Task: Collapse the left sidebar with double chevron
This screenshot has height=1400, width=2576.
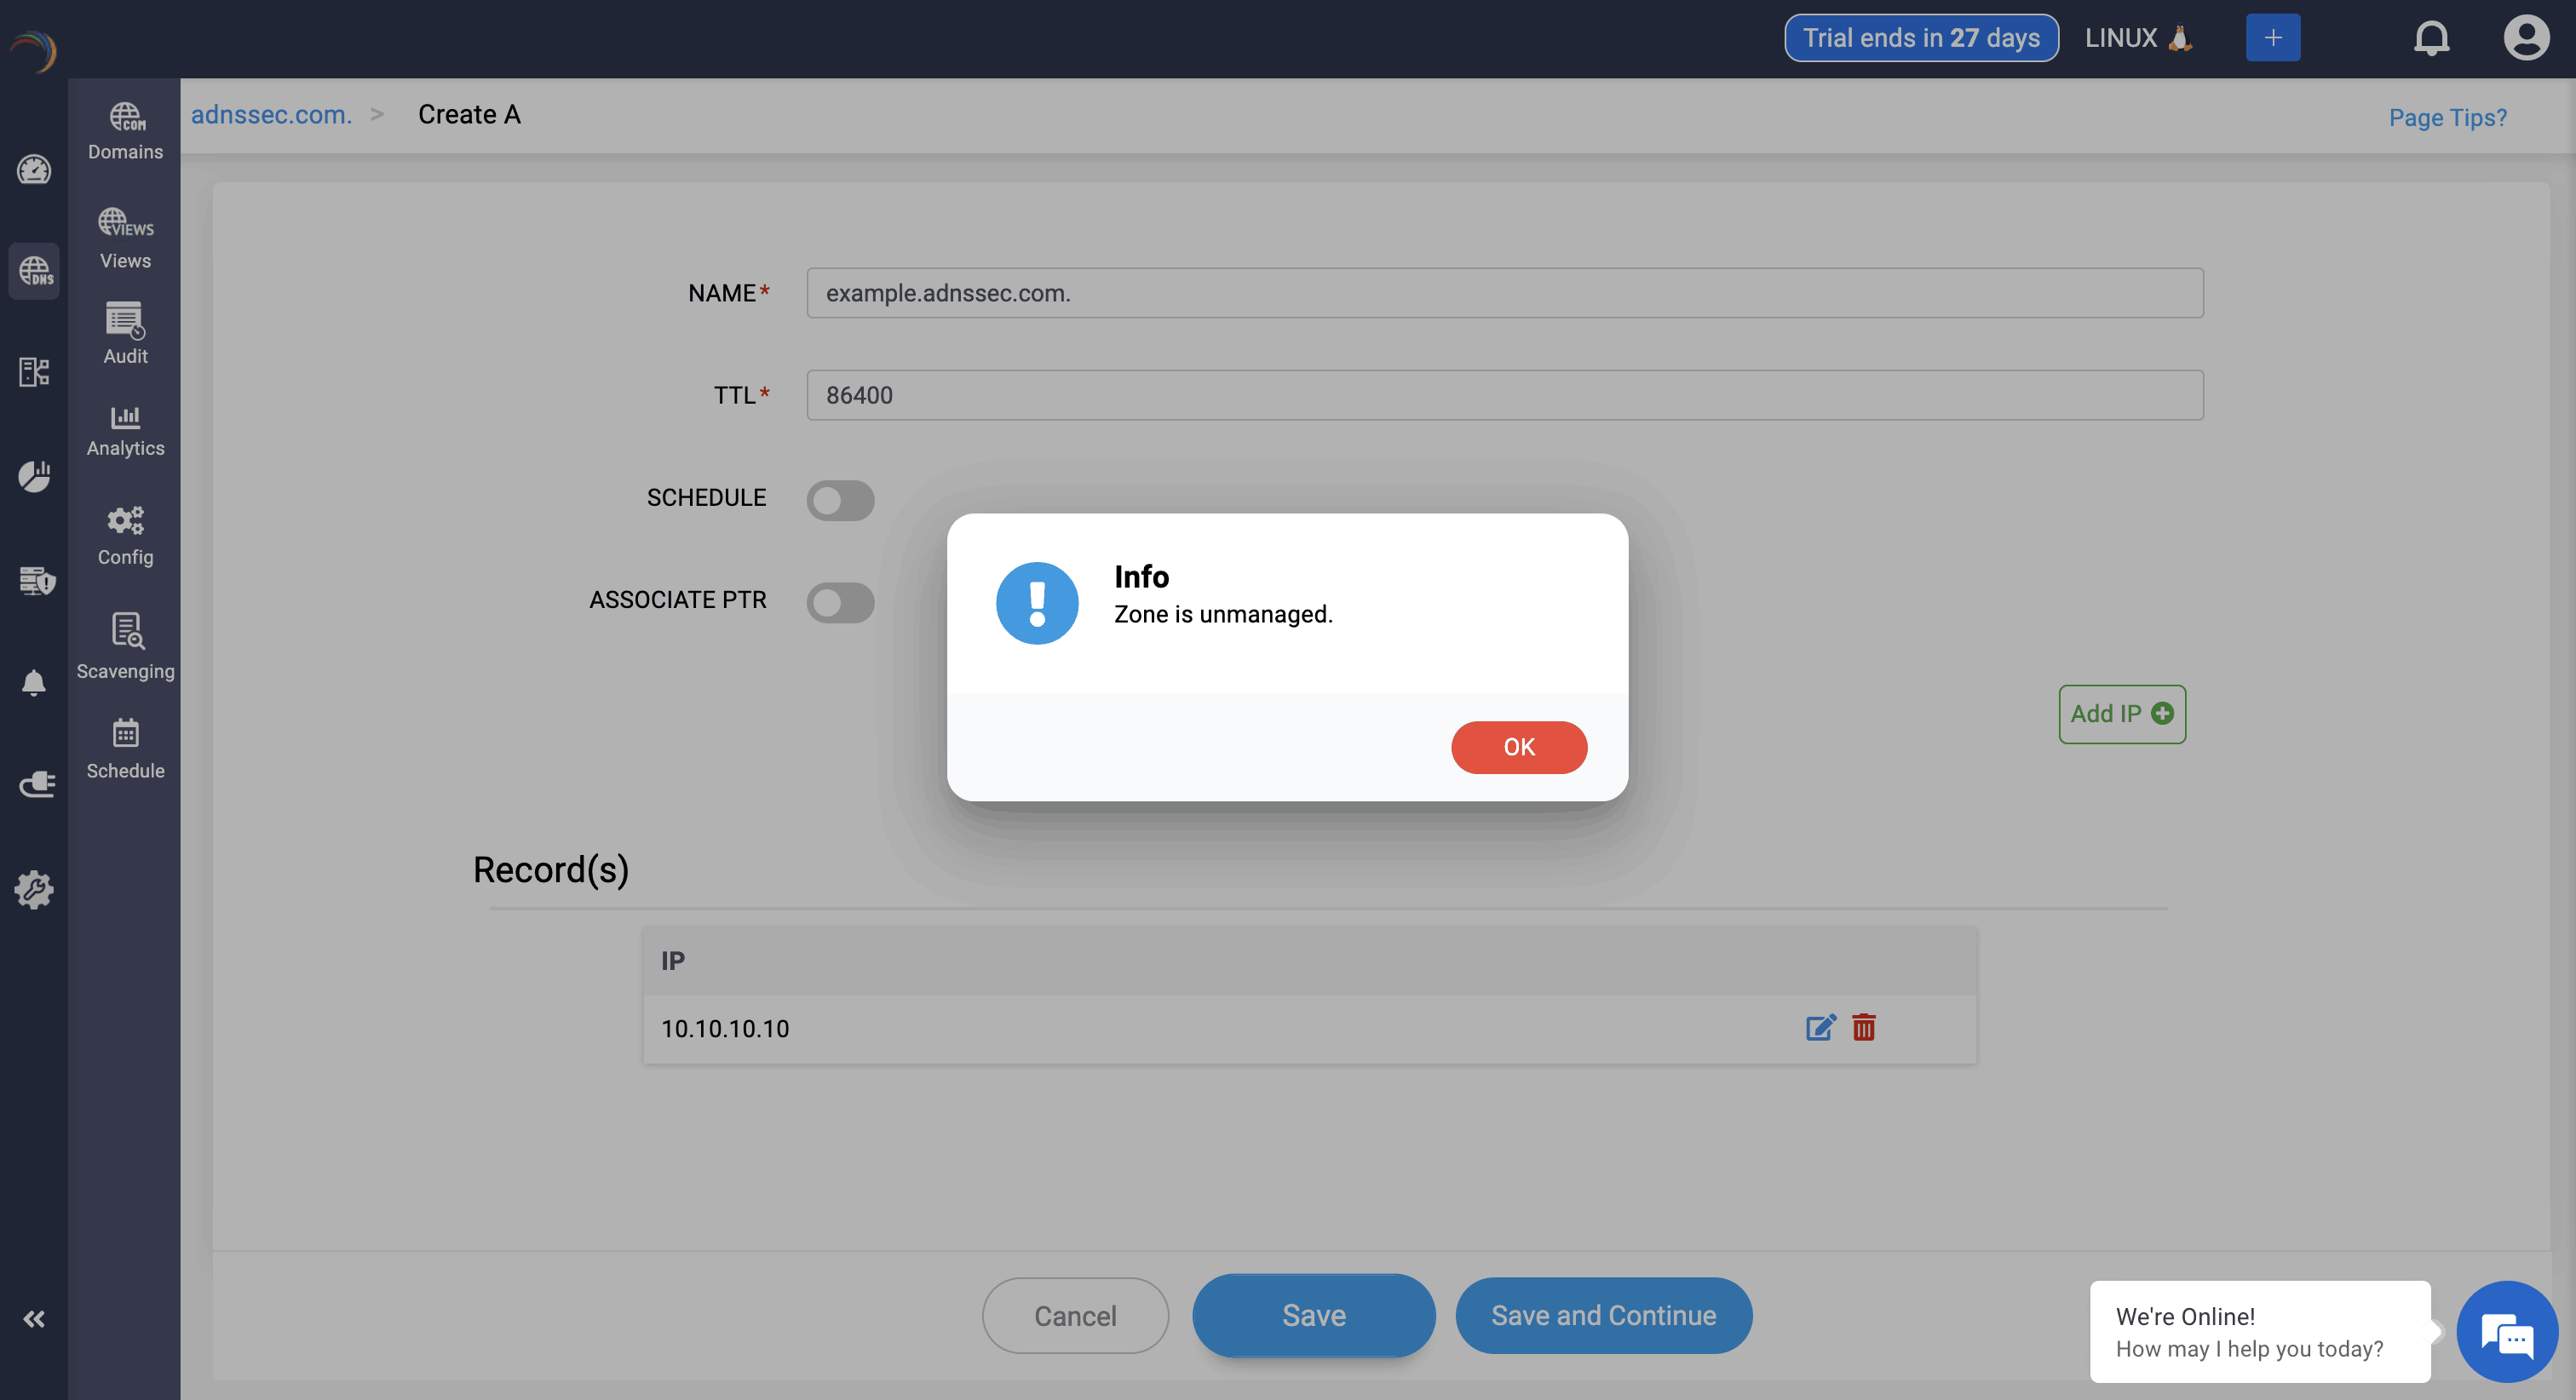Action: click(x=34, y=1318)
